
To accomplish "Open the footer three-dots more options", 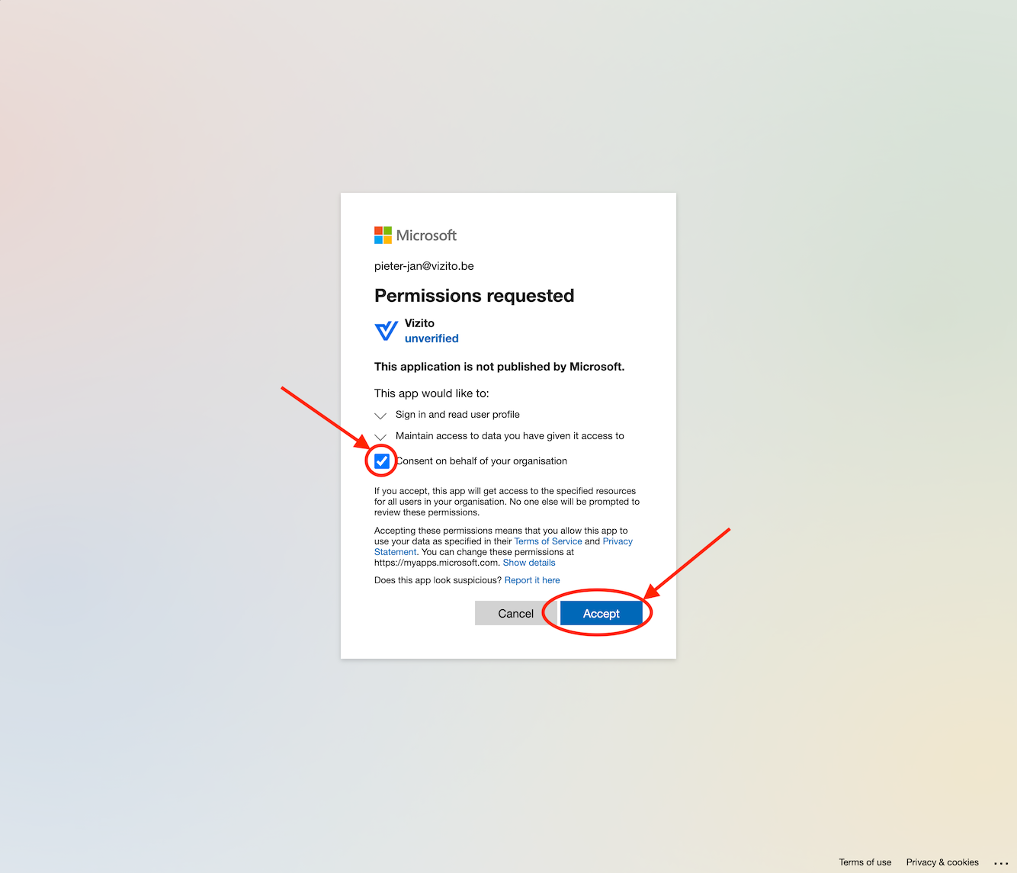I will pos(1001,863).
